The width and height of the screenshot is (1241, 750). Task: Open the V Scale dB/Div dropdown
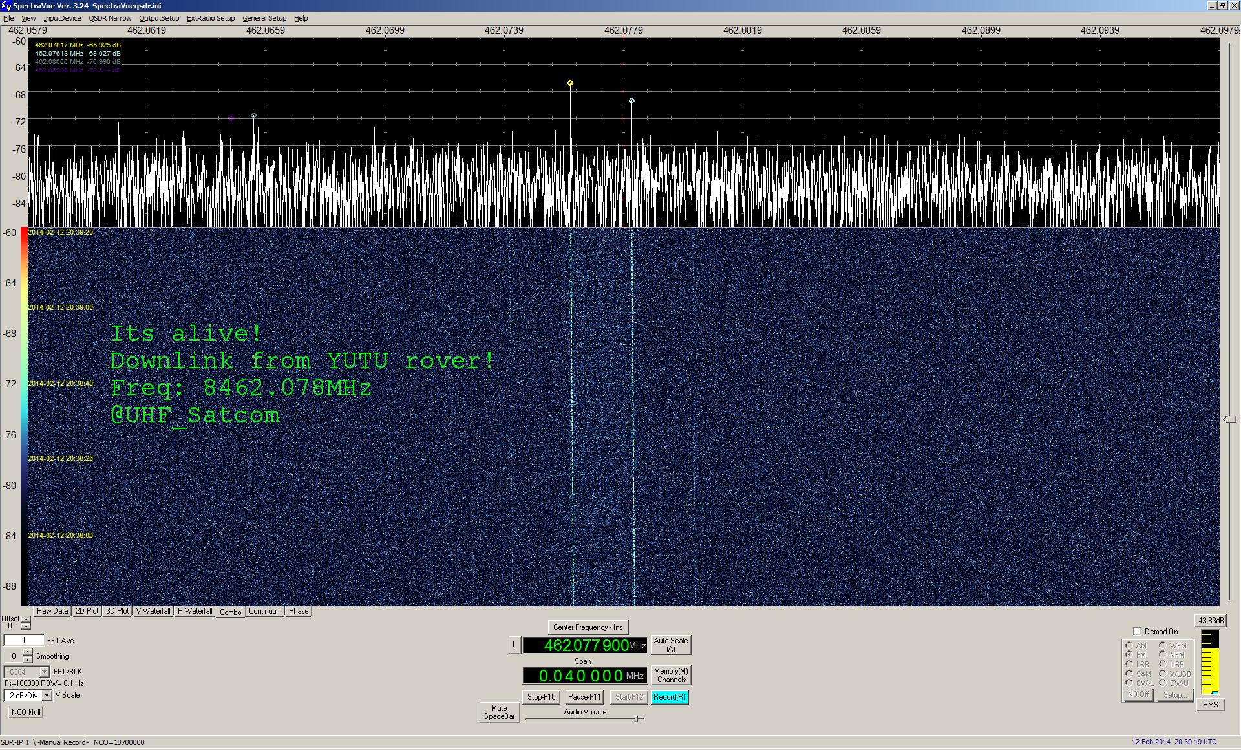47,696
